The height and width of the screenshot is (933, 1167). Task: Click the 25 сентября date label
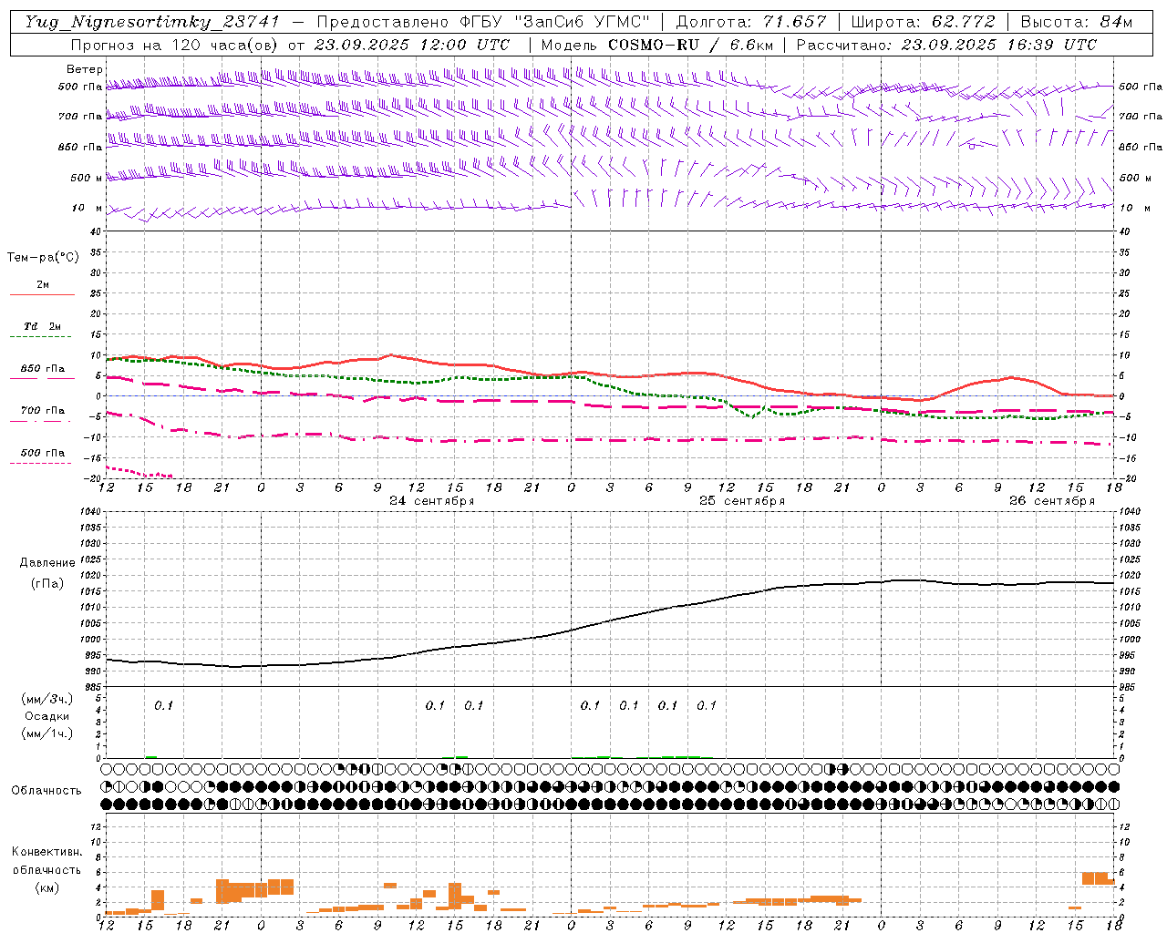coord(741,501)
